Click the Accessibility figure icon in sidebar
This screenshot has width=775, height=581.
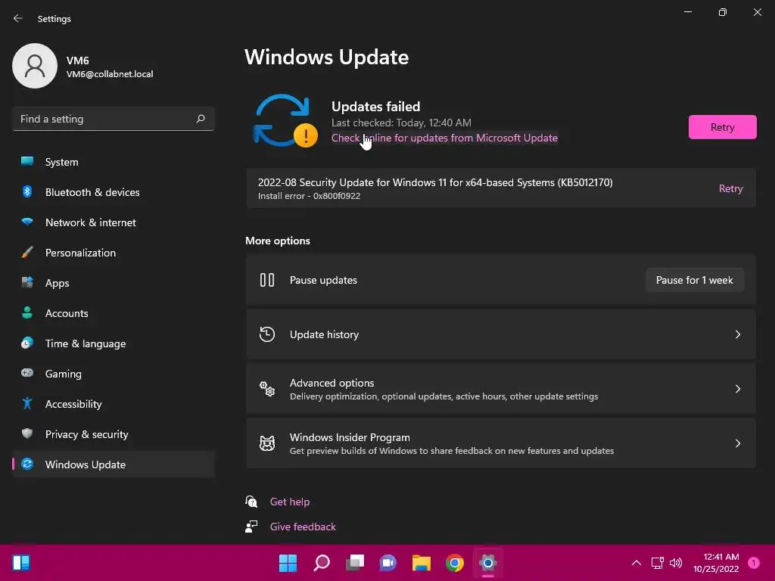pos(27,404)
